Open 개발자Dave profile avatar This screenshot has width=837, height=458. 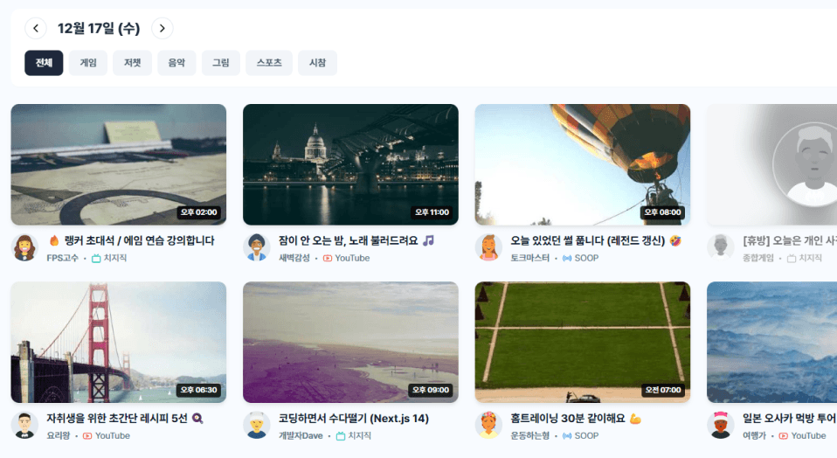tap(257, 426)
